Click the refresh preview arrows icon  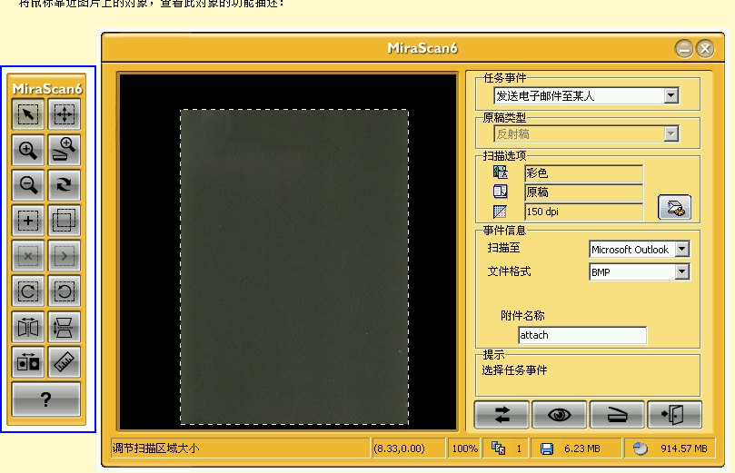(x=65, y=185)
